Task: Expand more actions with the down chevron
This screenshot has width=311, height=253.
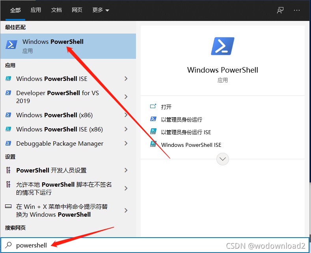Action: pos(223,159)
